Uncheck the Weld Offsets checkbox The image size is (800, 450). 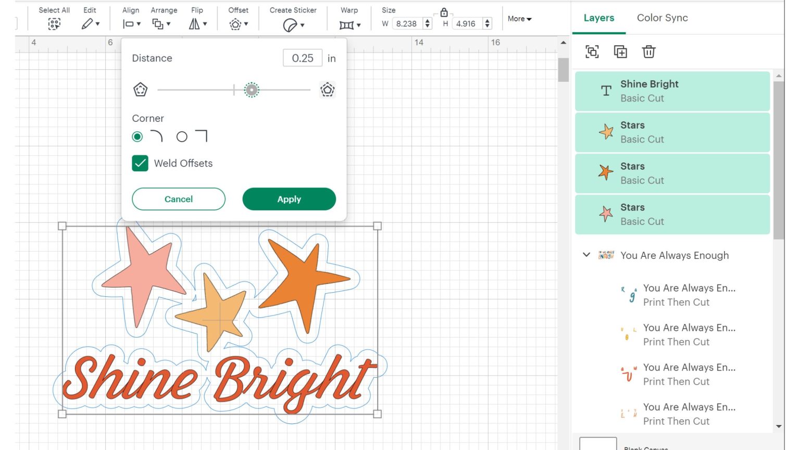140,163
